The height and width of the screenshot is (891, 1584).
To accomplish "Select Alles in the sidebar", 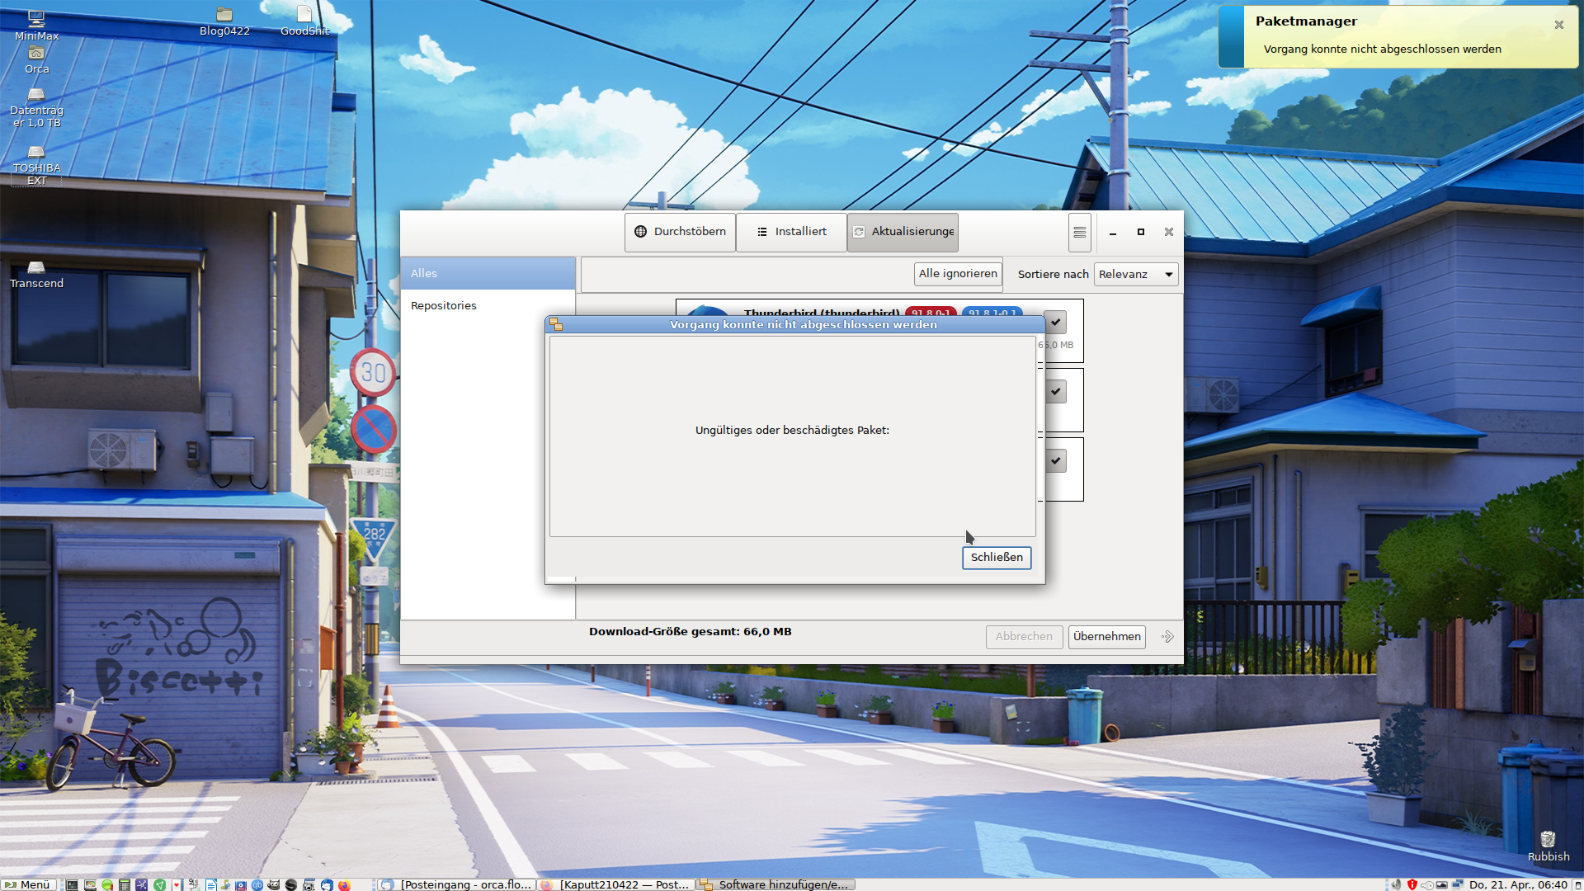I will point(488,273).
